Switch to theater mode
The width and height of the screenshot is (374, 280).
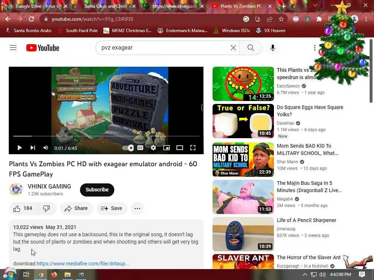[x=180, y=148]
